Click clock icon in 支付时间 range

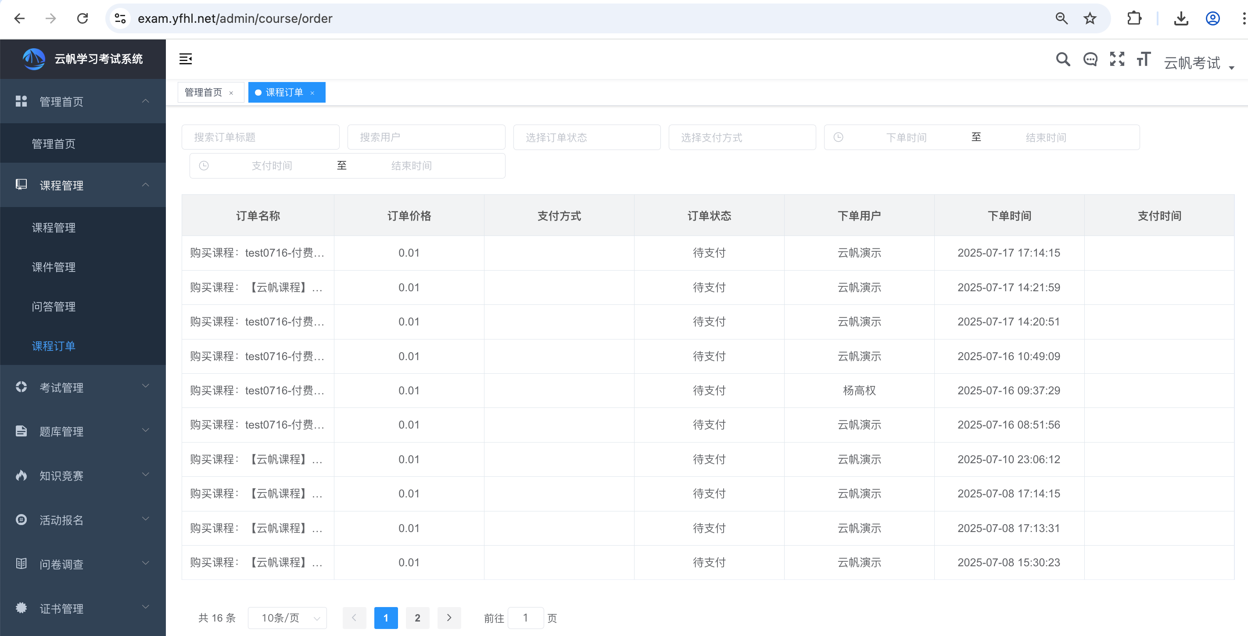(x=204, y=166)
